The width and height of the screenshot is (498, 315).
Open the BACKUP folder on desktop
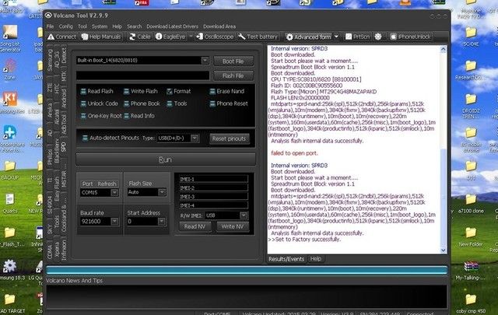tap(10, 170)
